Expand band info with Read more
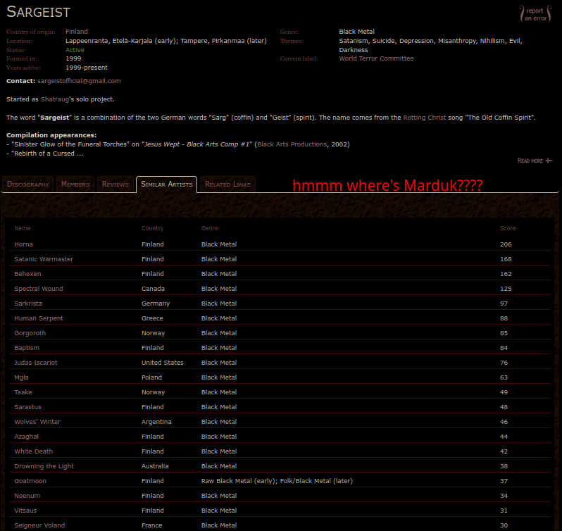 point(535,161)
